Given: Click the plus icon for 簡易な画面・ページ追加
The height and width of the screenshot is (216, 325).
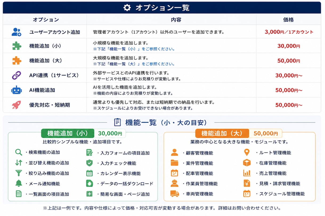Looking at the screenshot, I should [90, 194].
